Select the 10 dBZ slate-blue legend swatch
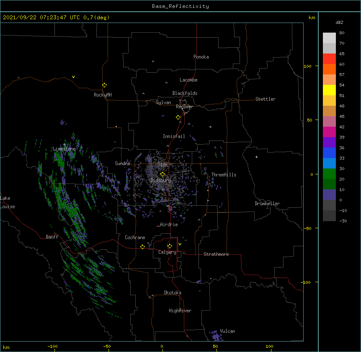 (x=329, y=195)
